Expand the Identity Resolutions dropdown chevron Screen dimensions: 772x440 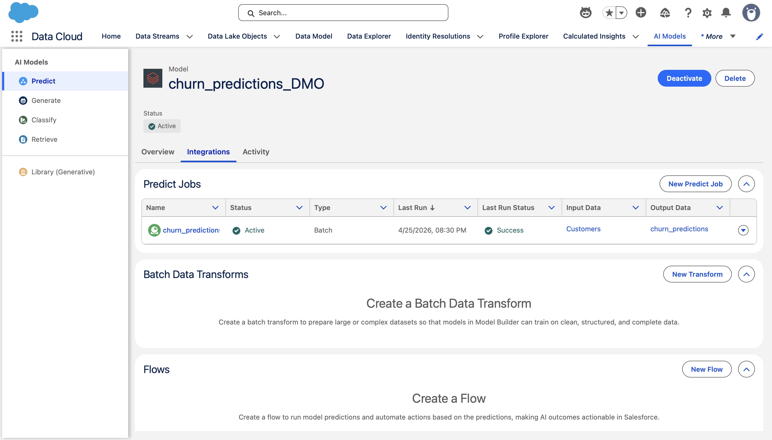pos(480,36)
